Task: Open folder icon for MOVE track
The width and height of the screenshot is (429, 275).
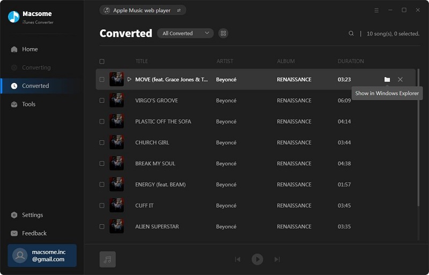Action: 387,80
